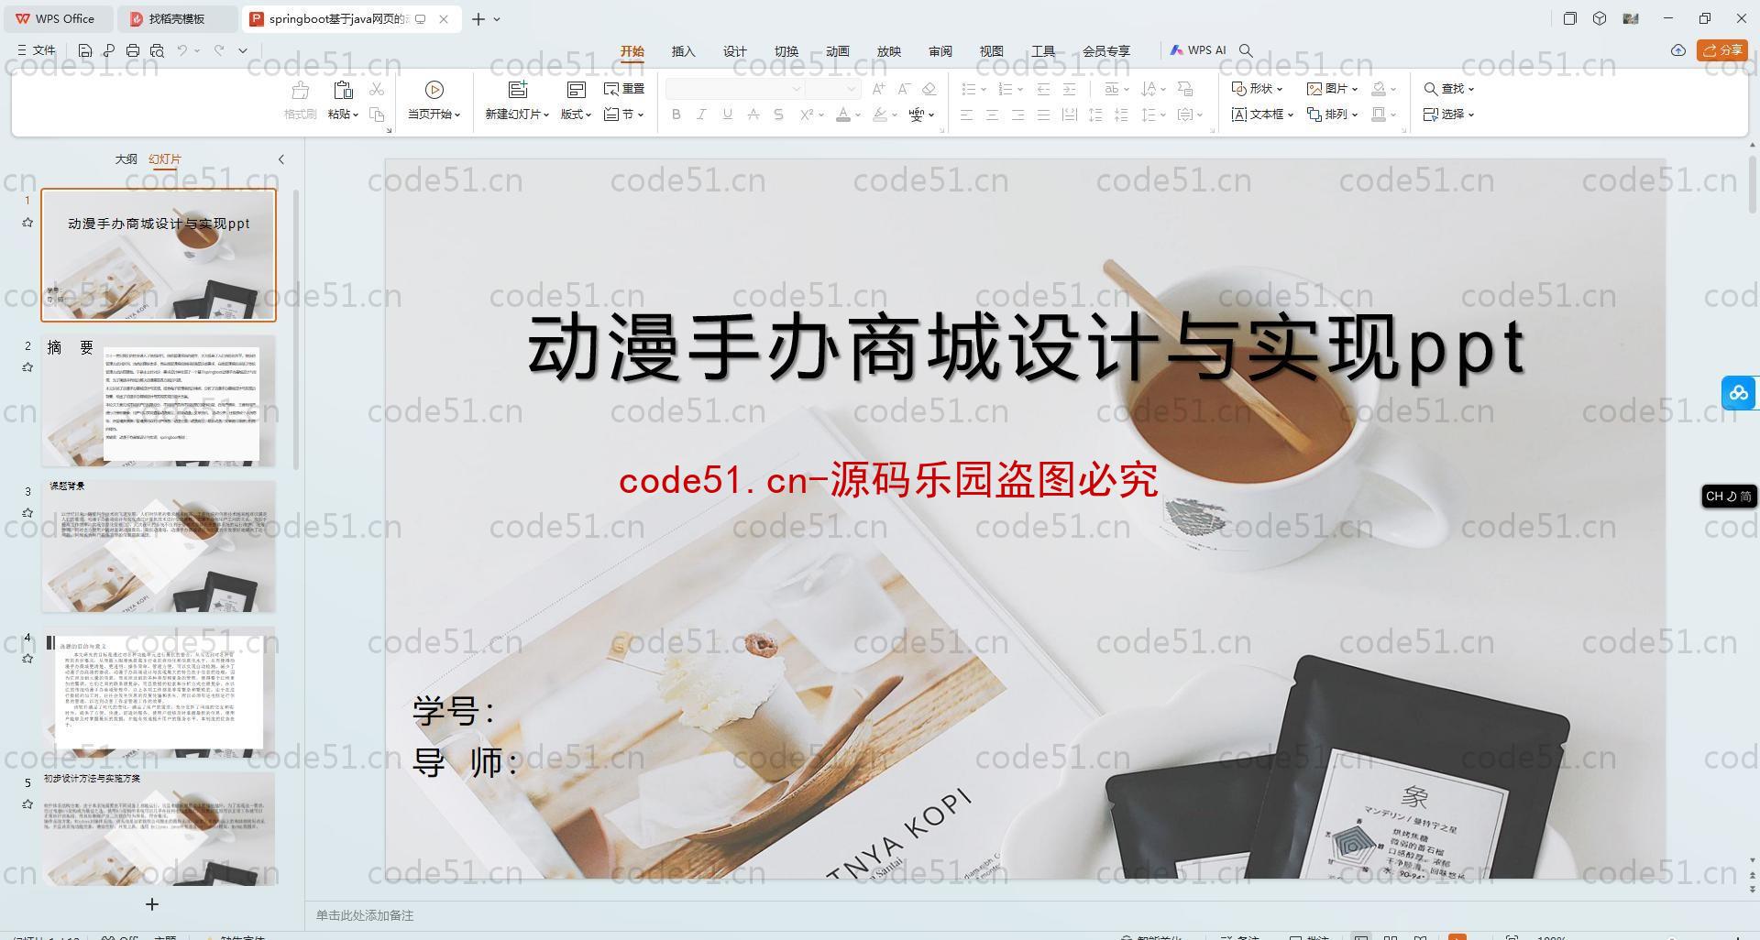This screenshot has height=940, width=1760.
Task: Open the font size combo box
Action: (833, 89)
